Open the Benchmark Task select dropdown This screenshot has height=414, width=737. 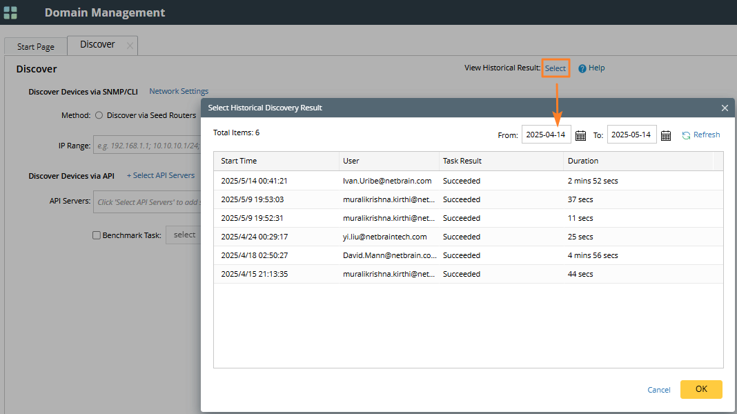click(184, 235)
